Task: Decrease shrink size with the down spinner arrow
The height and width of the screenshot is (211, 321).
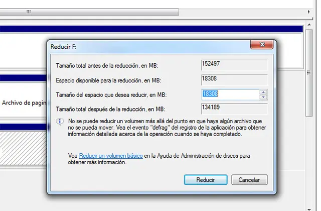Action: tap(263, 96)
